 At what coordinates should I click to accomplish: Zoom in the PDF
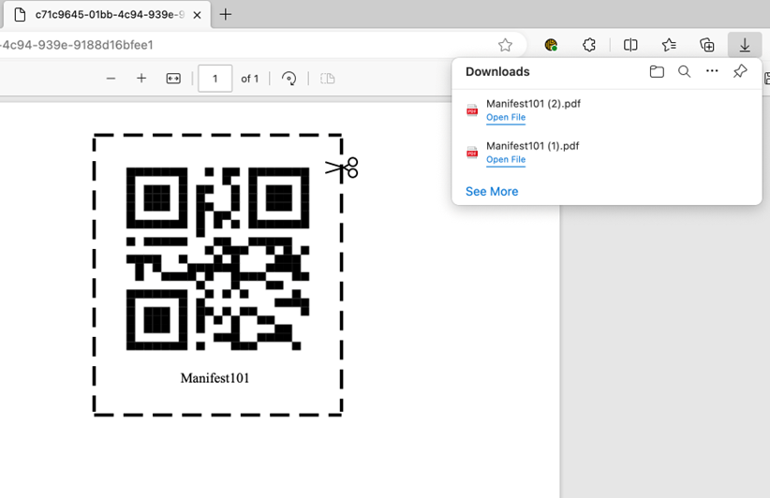141,79
